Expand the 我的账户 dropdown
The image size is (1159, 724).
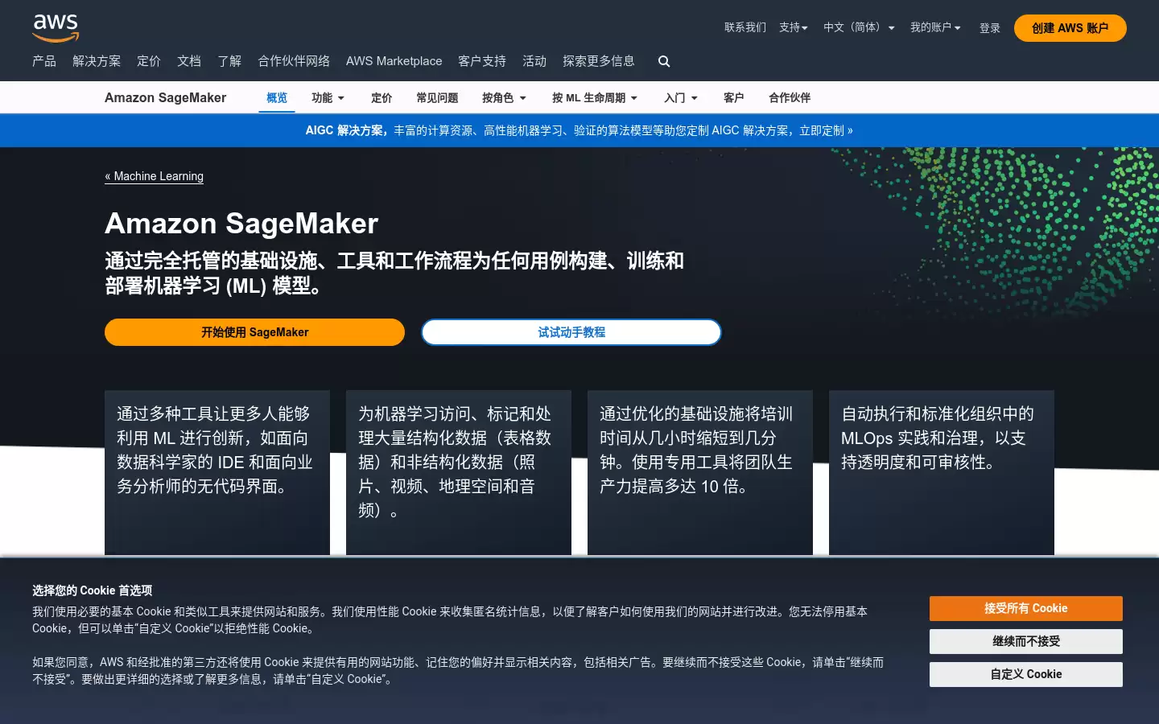pyautogui.click(x=935, y=27)
